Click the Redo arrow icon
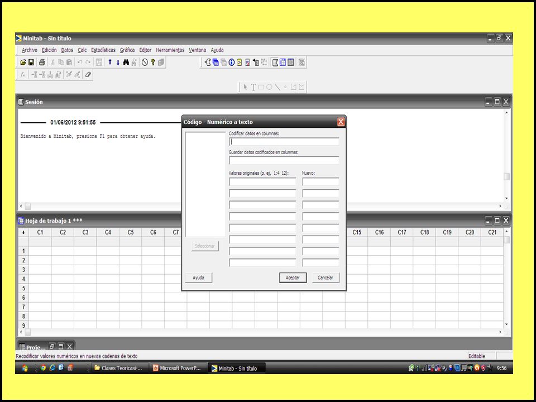 pos(88,62)
